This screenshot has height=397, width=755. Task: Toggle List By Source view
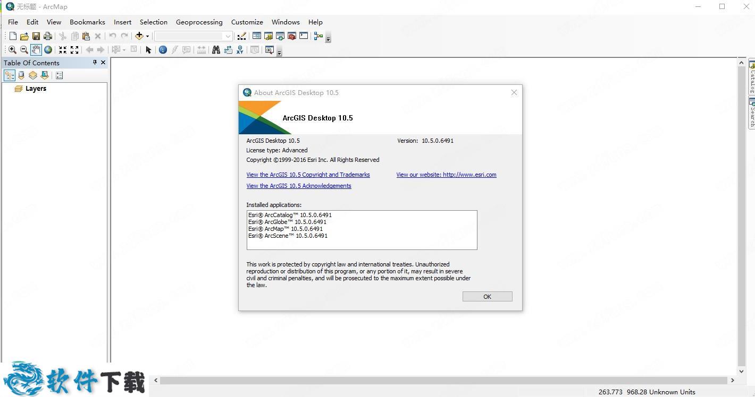tap(21, 75)
